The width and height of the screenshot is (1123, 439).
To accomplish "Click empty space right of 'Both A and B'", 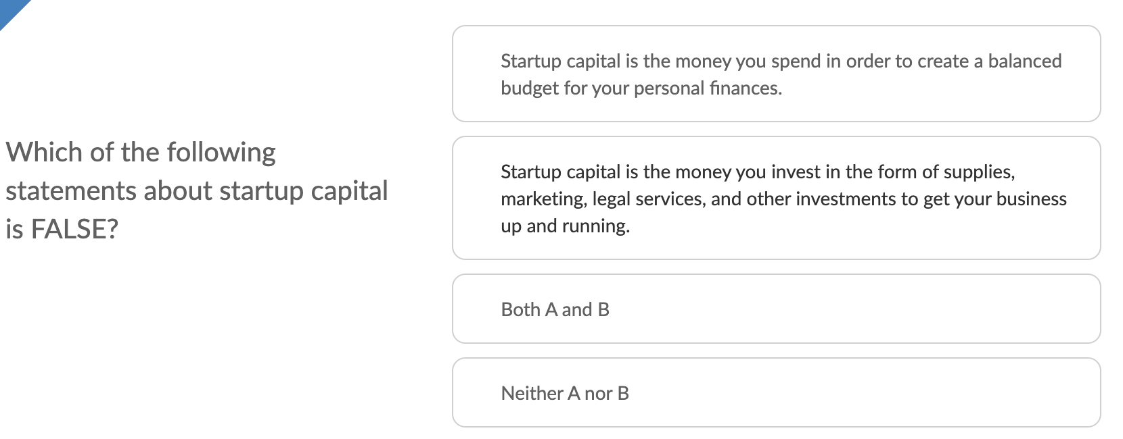I will [x=846, y=309].
